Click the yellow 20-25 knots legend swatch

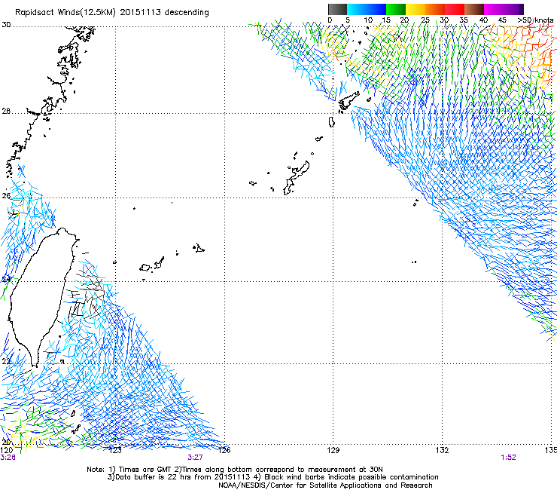pos(415,9)
